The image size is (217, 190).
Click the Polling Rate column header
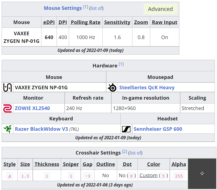click(x=86, y=22)
